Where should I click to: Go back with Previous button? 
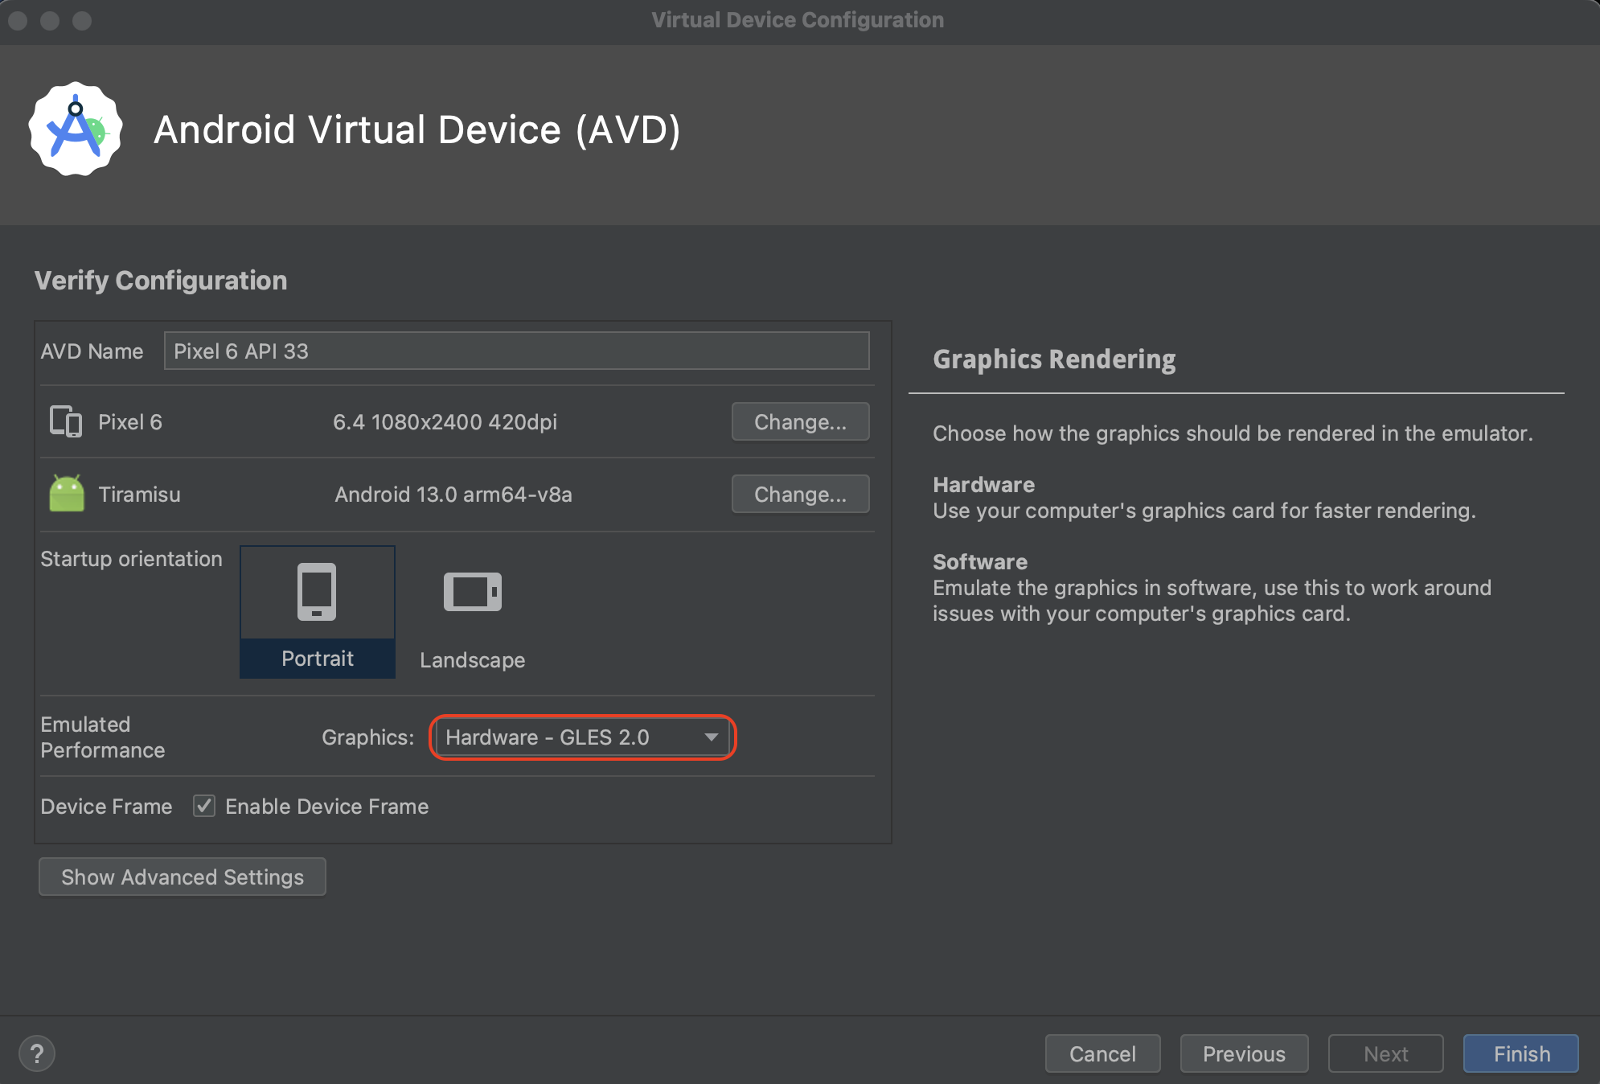tap(1244, 1053)
